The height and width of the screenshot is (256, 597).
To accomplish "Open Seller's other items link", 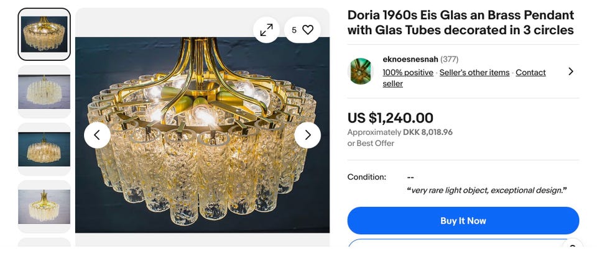I will point(474,73).
